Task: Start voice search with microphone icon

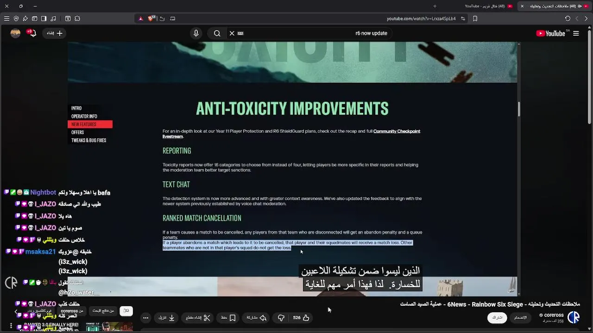Action: point(196,33)
